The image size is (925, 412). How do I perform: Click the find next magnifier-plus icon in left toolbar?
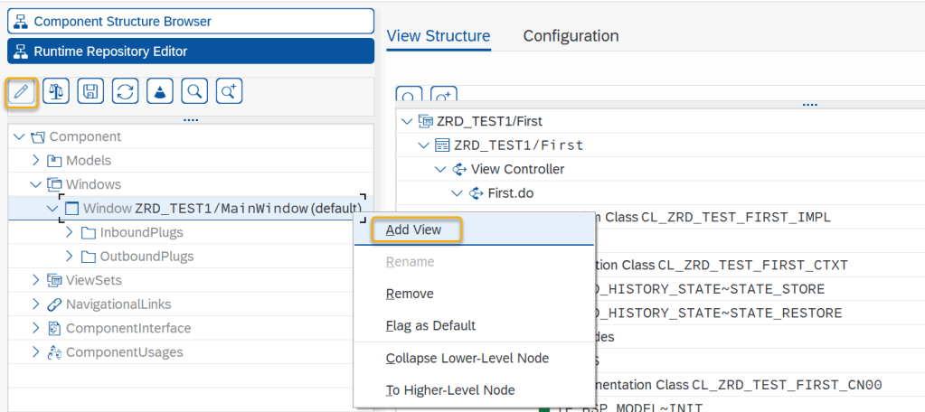pyautogui.click(x=229, y=90)
